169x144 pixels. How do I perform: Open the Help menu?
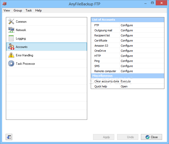pyautogui.click(x=38, y=10)
